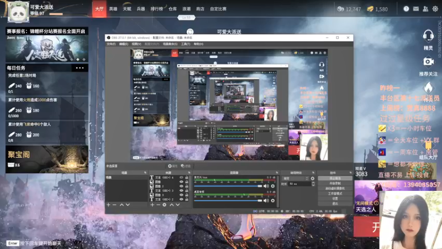The image size is (442, 249).
Task: Open source properties gear in 来源 toolbar
Action: tap(164, 205)
